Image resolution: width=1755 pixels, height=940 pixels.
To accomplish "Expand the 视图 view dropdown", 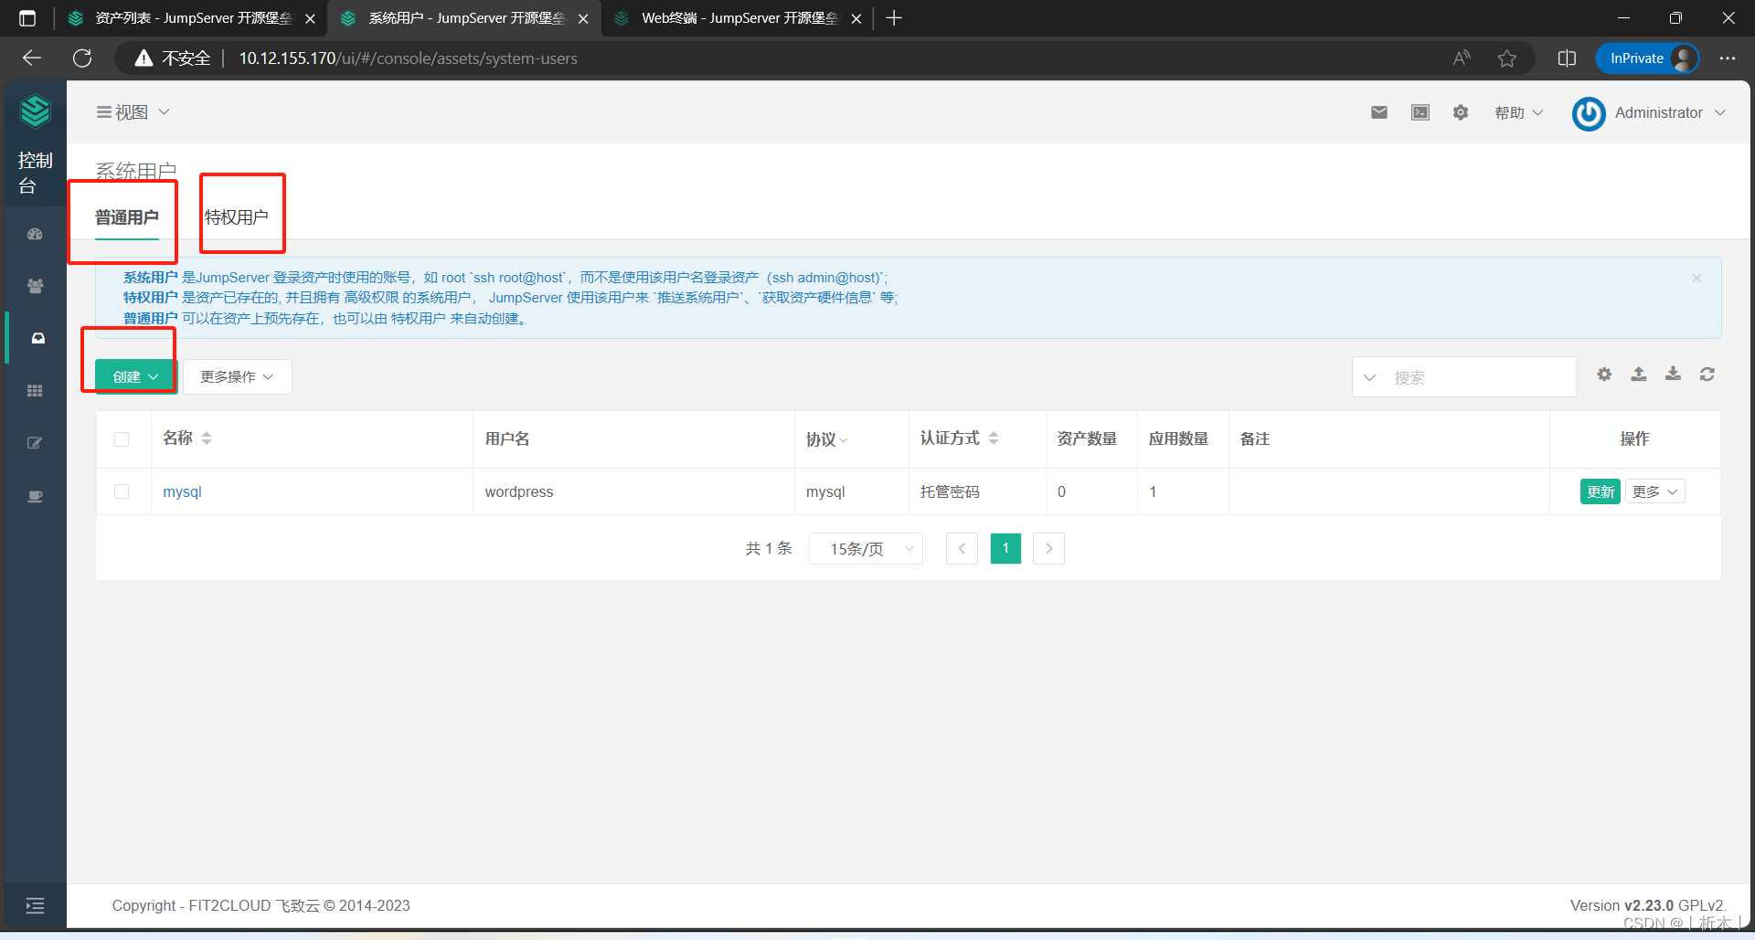I will [133, 112].
